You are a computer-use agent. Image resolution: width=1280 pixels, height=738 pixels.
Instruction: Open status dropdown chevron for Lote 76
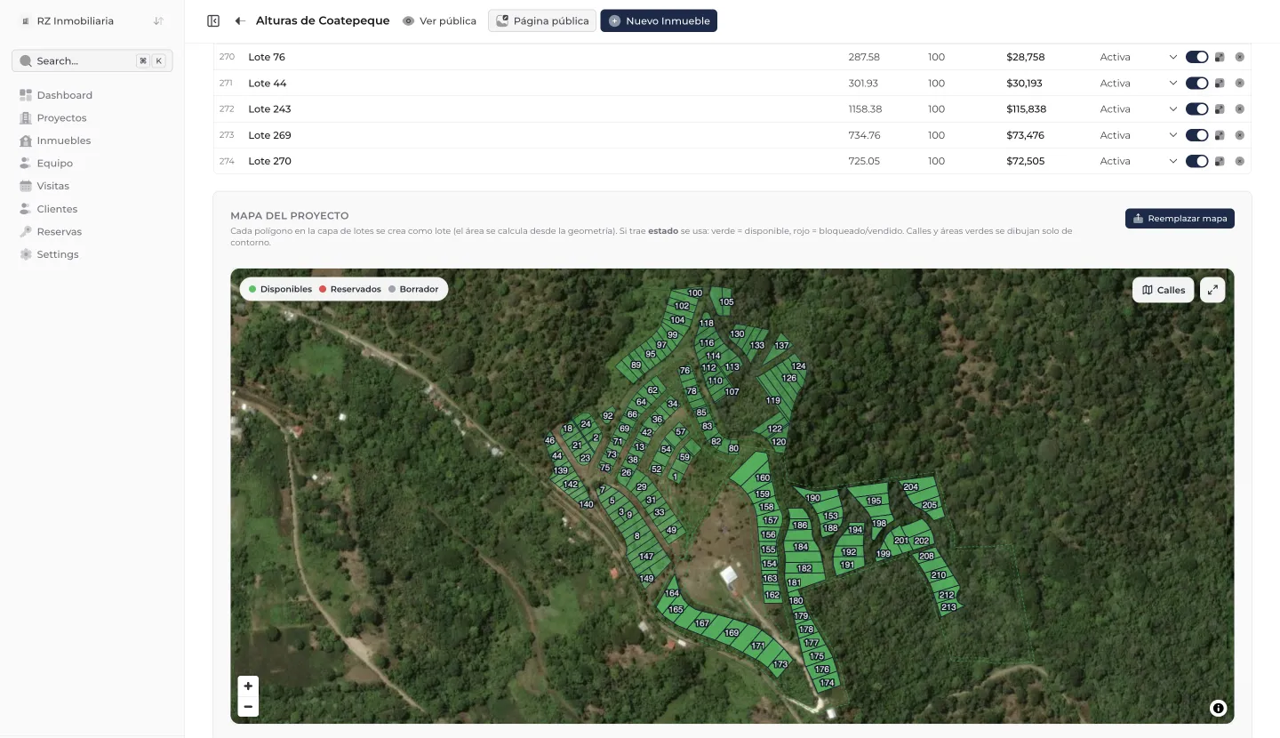pos(1173,57)
